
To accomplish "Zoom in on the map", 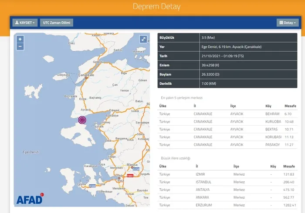I will [x=20, y=39].
